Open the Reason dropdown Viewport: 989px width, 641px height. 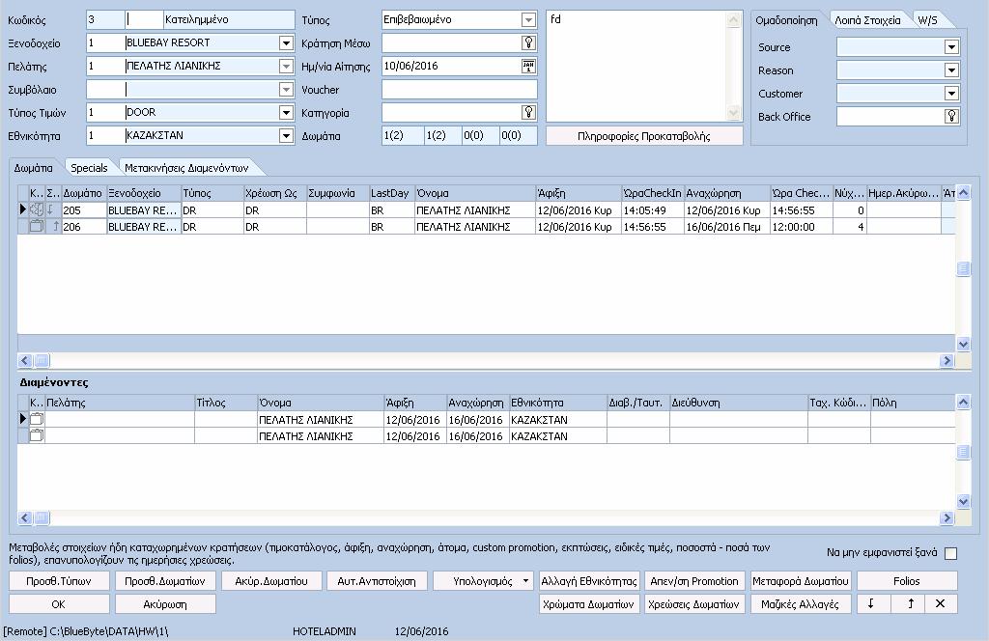[951, 70]
